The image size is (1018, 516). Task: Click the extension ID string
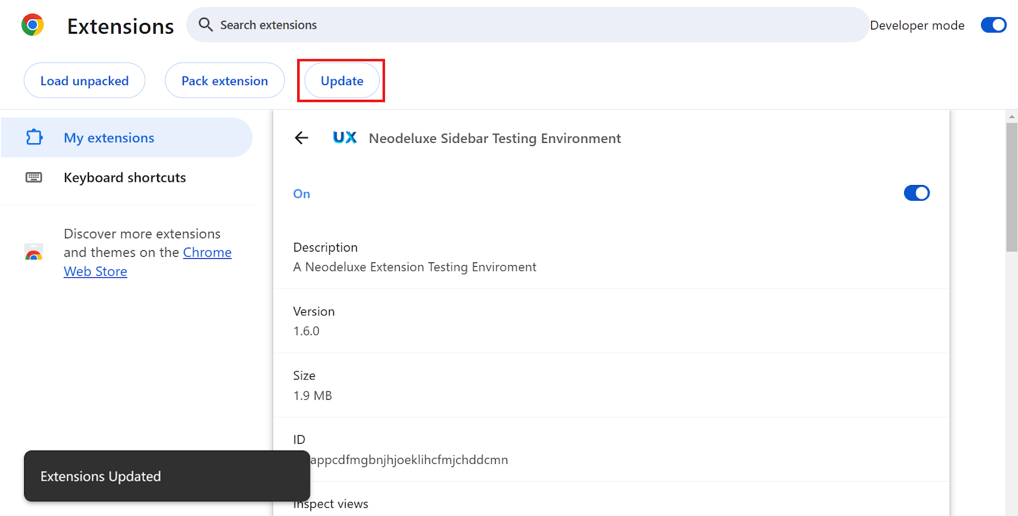click(x=408, y=459)
